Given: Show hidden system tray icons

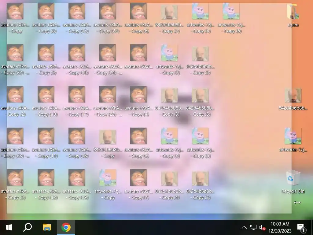Looking at the screenshot, I should (244, 227).
